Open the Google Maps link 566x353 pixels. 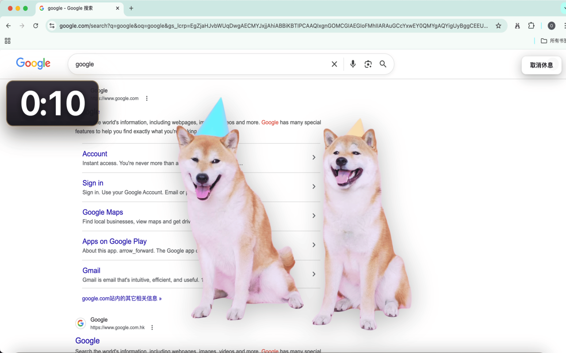point(103,212)
